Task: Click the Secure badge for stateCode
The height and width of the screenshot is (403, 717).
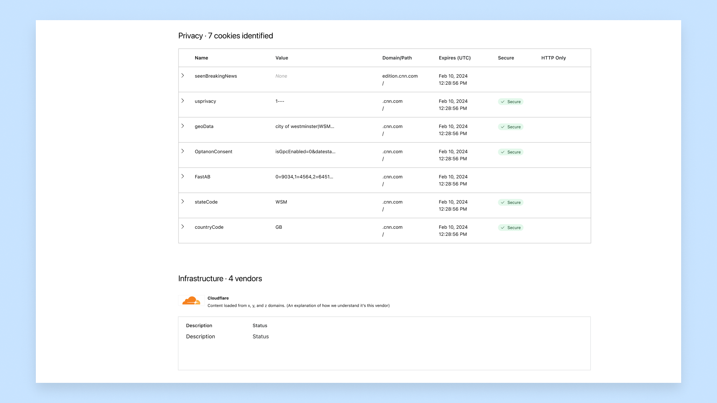Action: coord(510,203)
